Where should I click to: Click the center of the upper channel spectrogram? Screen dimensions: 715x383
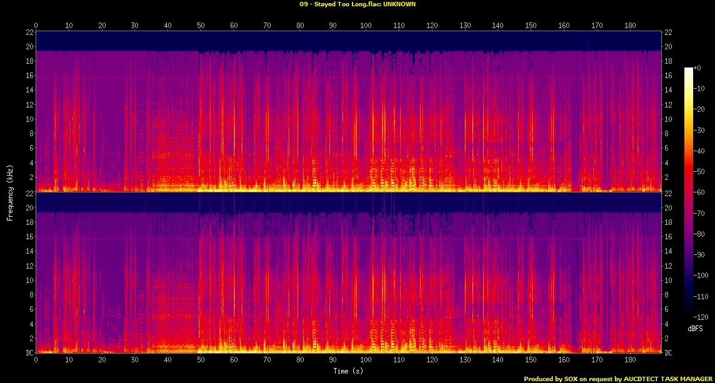[x=349, y=111]
